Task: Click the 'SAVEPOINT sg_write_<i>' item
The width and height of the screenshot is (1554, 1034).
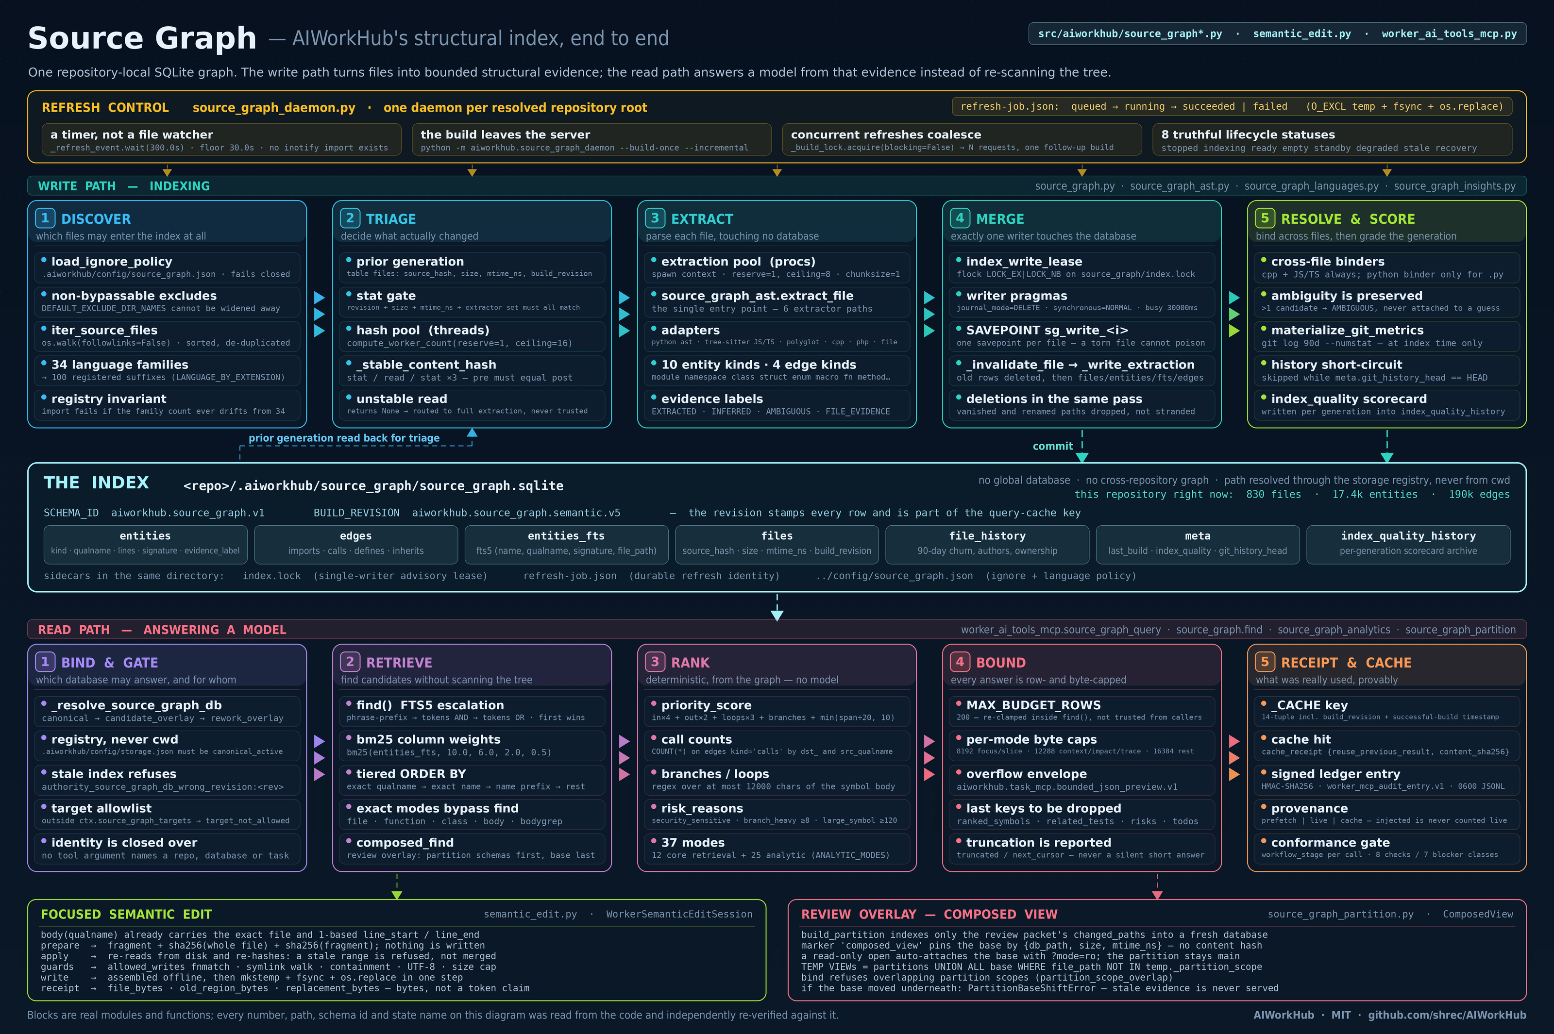Action: [x=1082, y=335]
